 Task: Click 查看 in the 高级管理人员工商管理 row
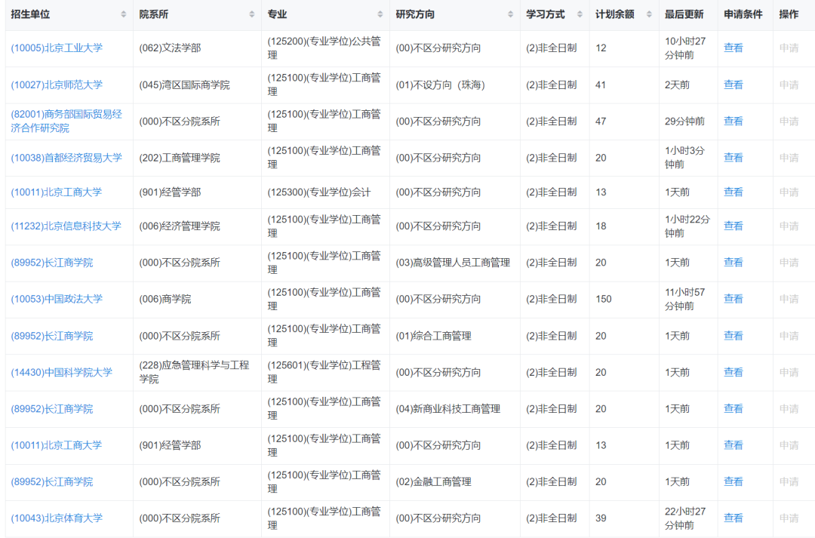tap(733, 263)
